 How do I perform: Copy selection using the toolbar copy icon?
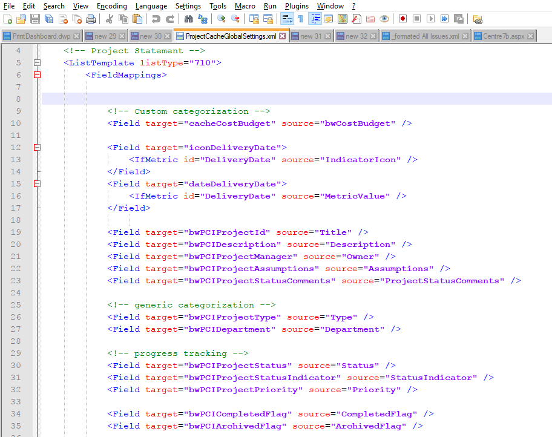coord(123,19)
